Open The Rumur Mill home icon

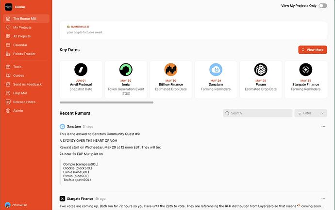8,18
